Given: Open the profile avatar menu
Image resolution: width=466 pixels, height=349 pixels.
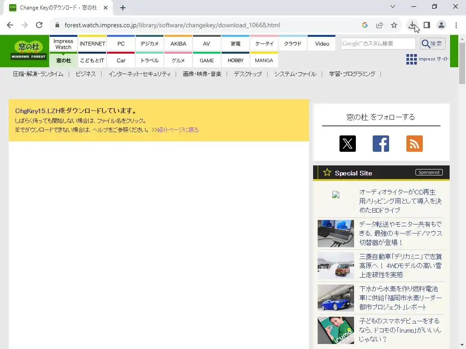Looking at the screenshot, I should 441,25.
